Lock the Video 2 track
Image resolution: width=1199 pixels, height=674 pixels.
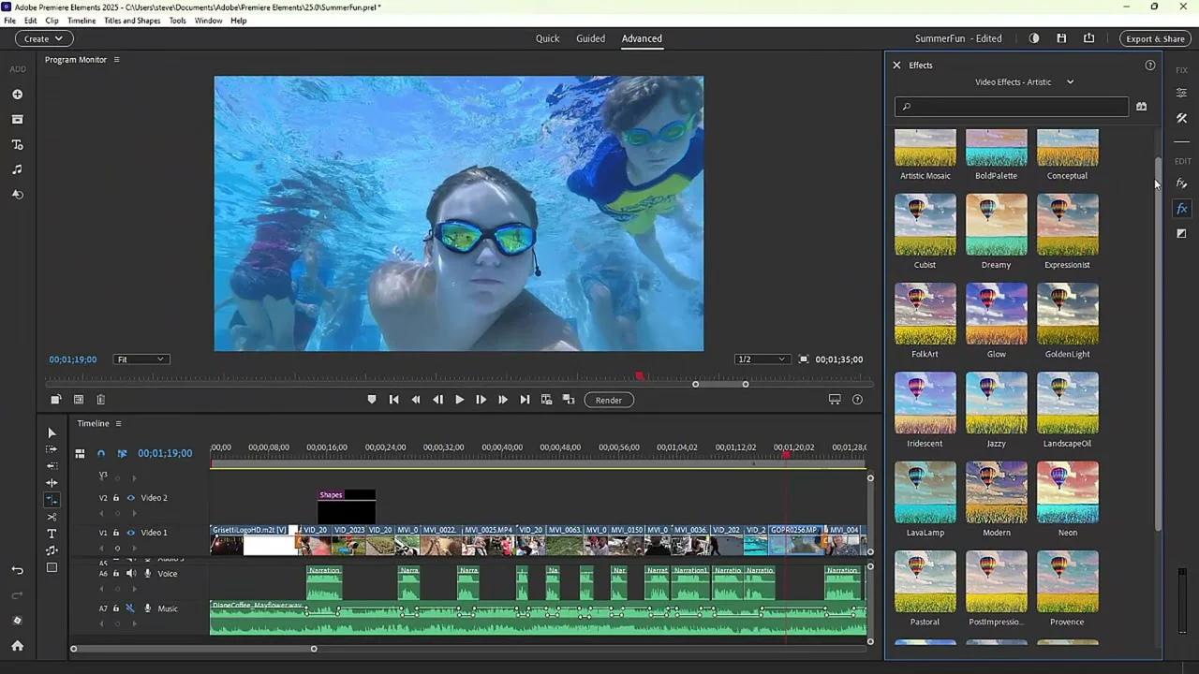(x=116, y=498)
